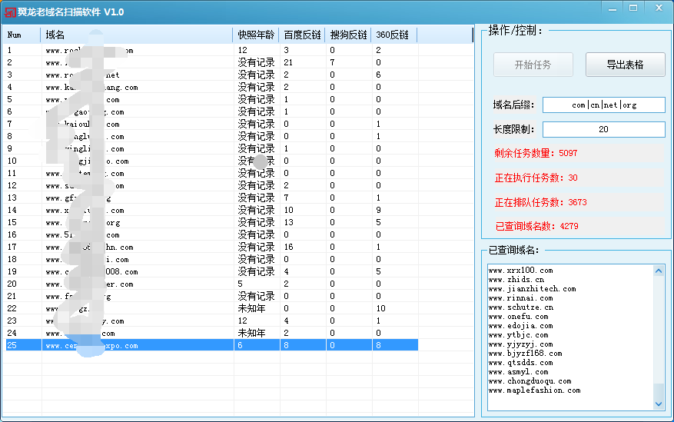Click the 域名后缀 suffix input field
The width and height of the screenshot is (674, 422).
[x=603, y=105]
